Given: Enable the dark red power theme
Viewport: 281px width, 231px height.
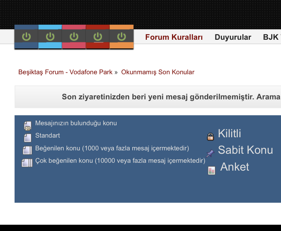Looking at the screenshot, I should pyautogui.click(x=97, y=37).
